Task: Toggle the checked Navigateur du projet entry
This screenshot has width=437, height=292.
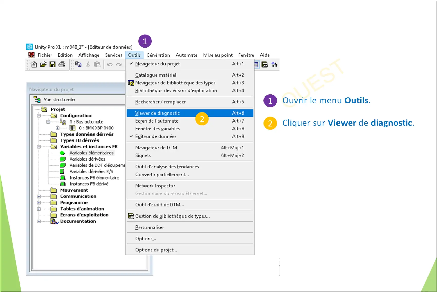Action: coord(190,64)
